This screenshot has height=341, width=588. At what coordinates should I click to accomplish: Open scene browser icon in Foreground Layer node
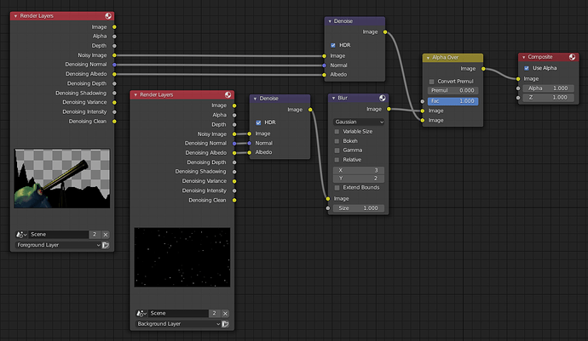(21, 235)
